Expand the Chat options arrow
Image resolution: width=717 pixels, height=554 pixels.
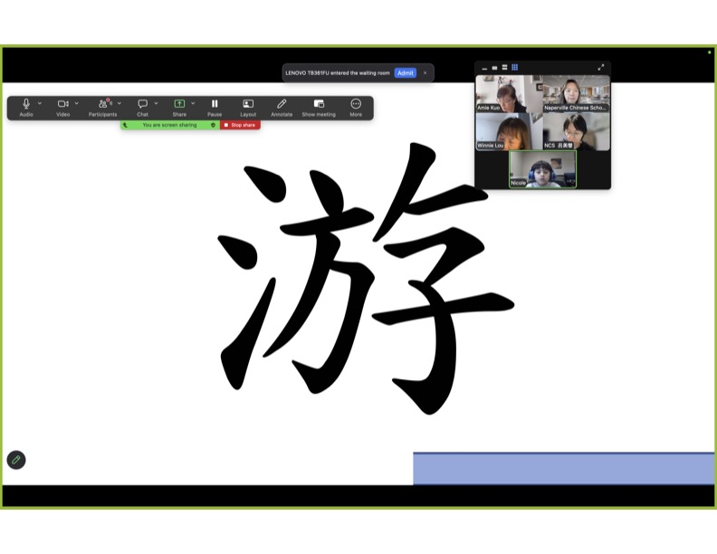[x=156, y=103]
